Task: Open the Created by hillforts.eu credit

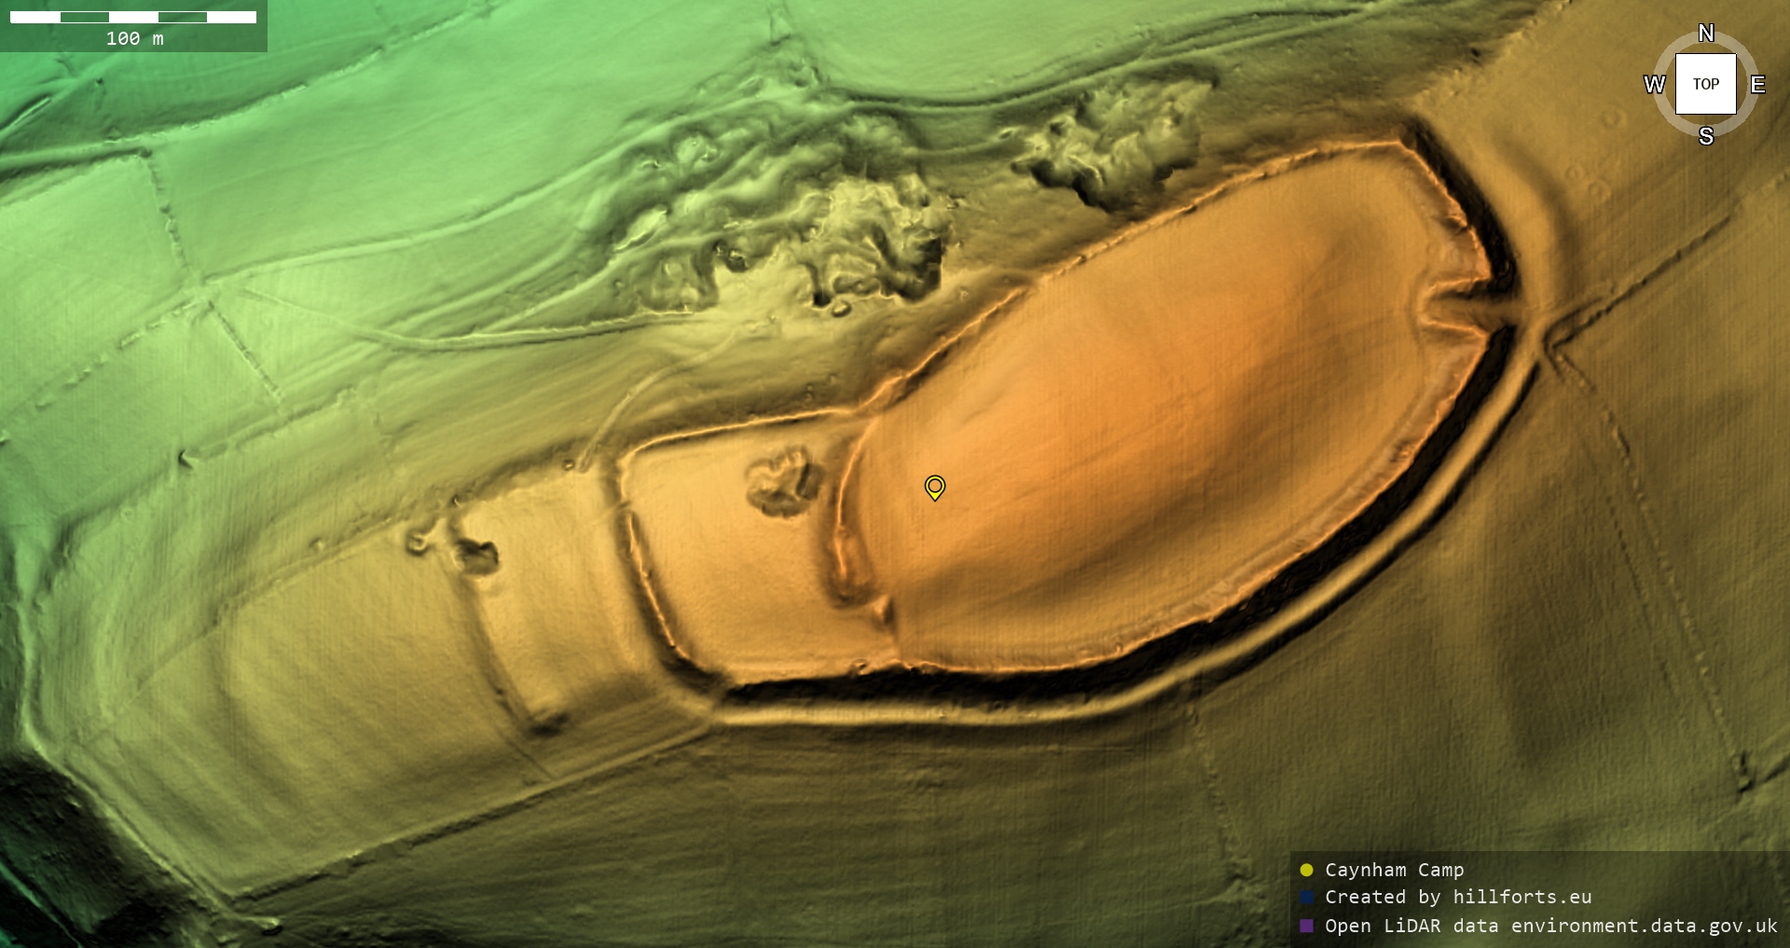Action: [x=1458, y=898]
